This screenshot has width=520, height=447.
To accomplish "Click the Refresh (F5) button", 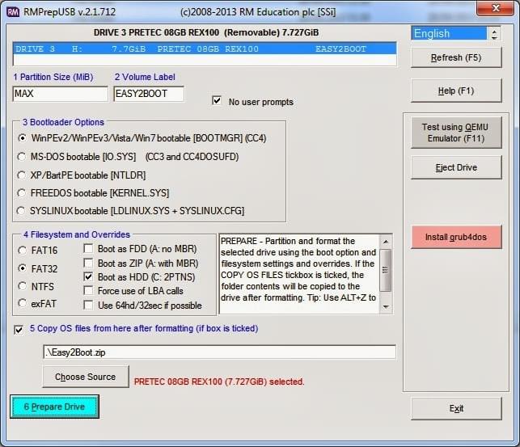I will click(x=456, y=57).
